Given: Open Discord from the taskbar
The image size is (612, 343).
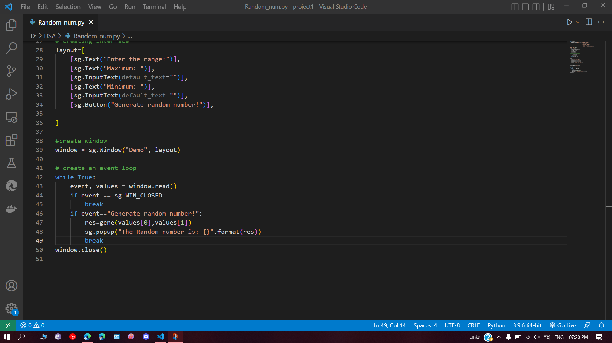Looking at the screenshot, I should 146,337.
